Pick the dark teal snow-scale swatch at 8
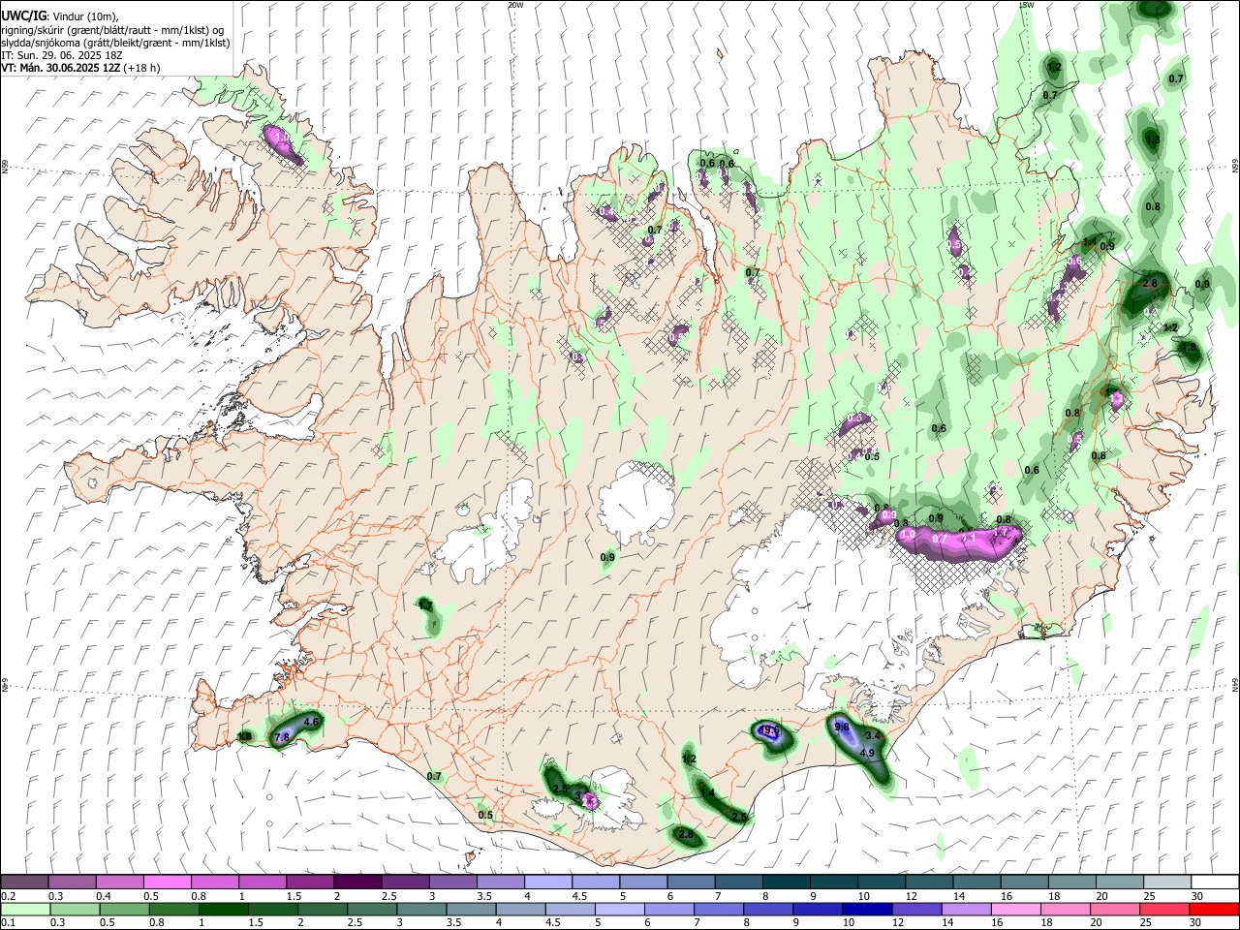Viewport: 1240px width, 930px height. 786,882
